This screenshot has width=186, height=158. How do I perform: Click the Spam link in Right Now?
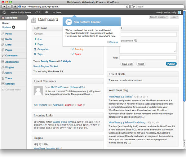coord(78,54)
